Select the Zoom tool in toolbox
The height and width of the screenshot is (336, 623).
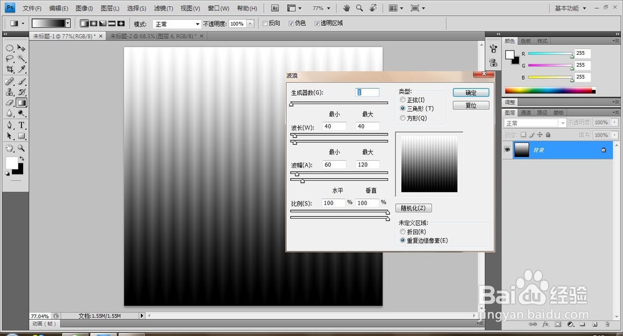(x=21, y=148)
